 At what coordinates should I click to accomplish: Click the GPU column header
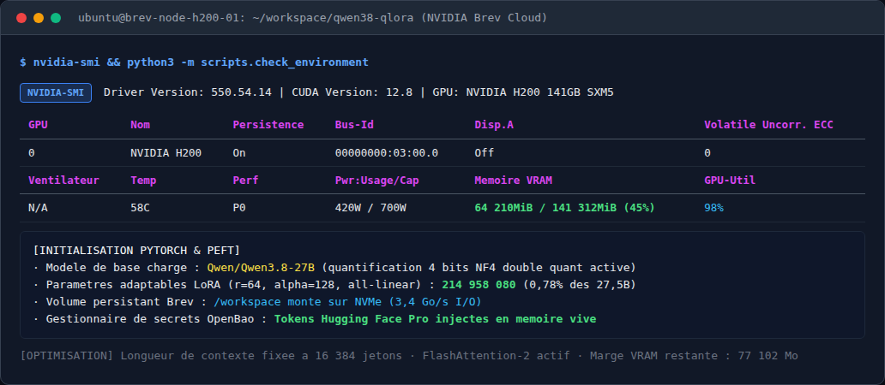38,125
